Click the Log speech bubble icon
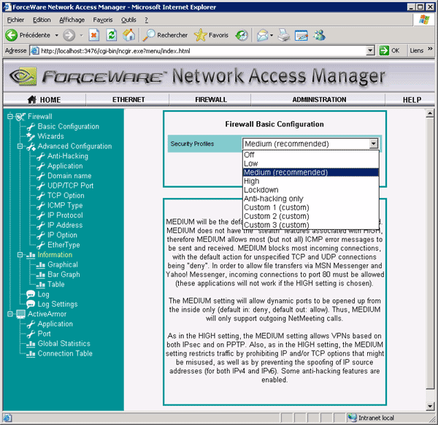The image size is (438, 425). 31,294
